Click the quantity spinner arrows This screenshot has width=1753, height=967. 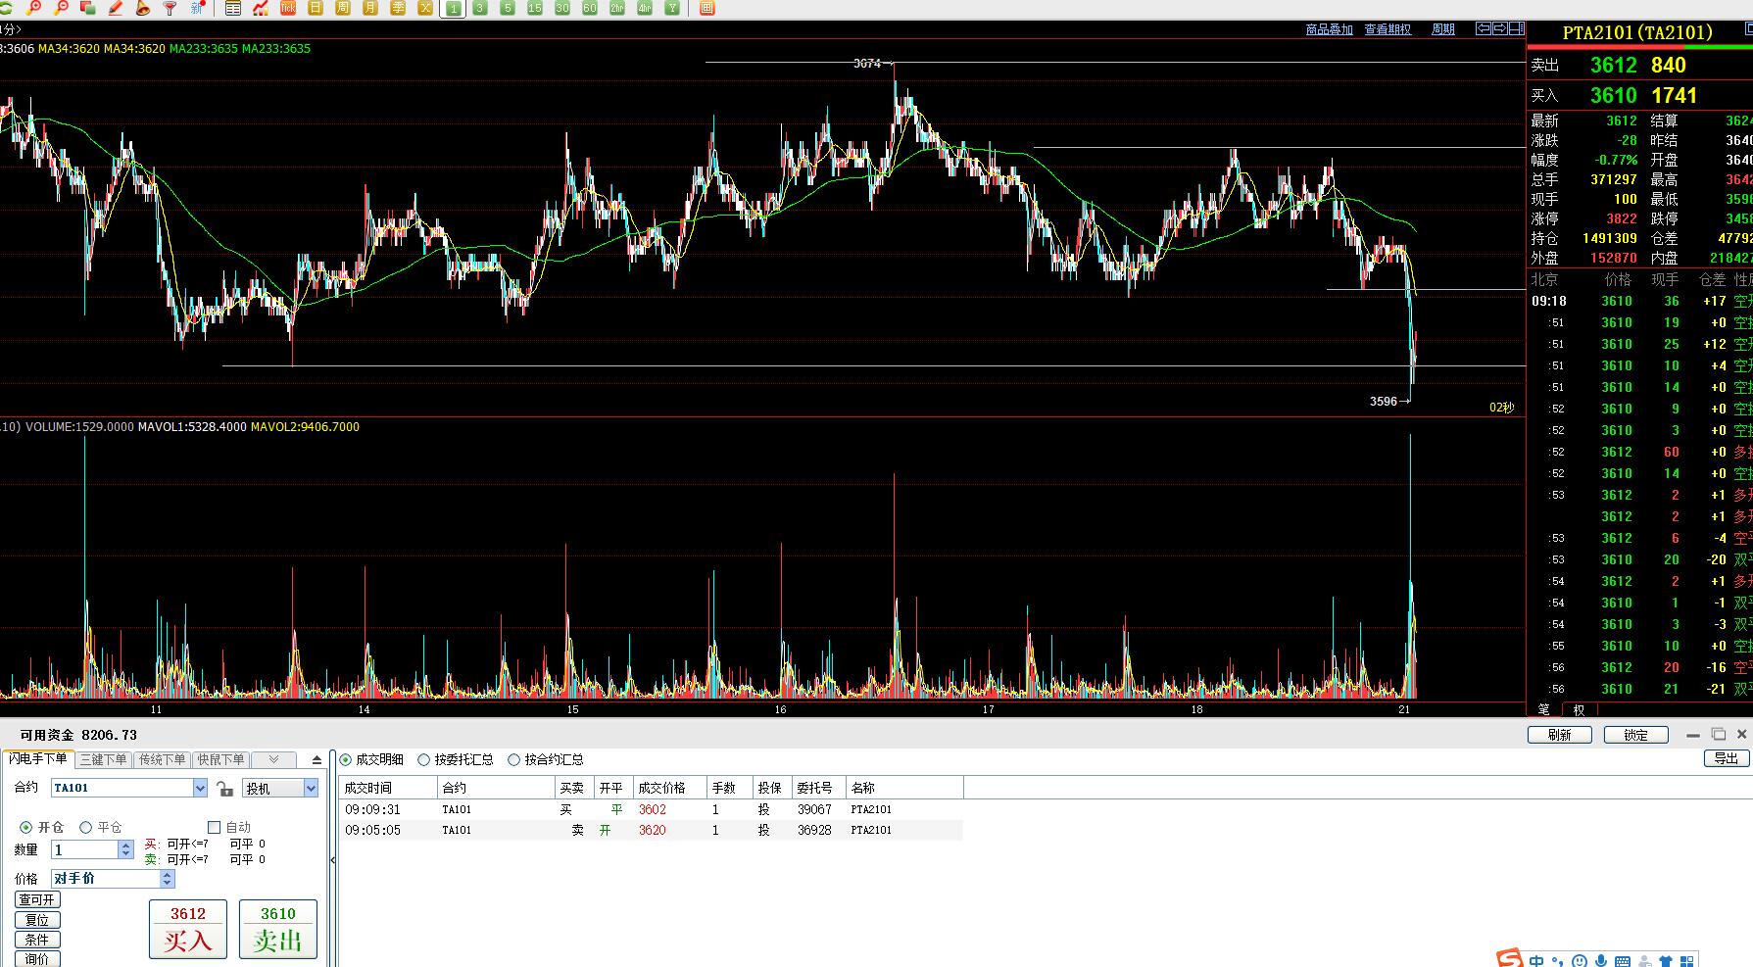click(x=125, y=850)
